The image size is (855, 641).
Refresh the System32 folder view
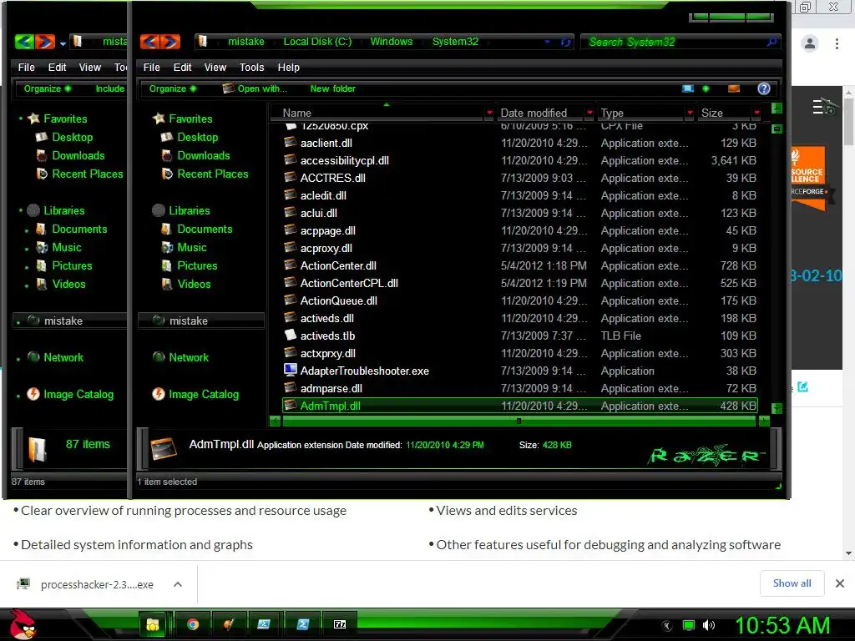click(x=565, y=42)
